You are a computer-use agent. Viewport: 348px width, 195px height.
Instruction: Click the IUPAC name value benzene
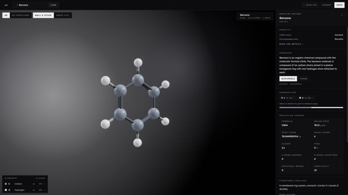click(339, 35)
